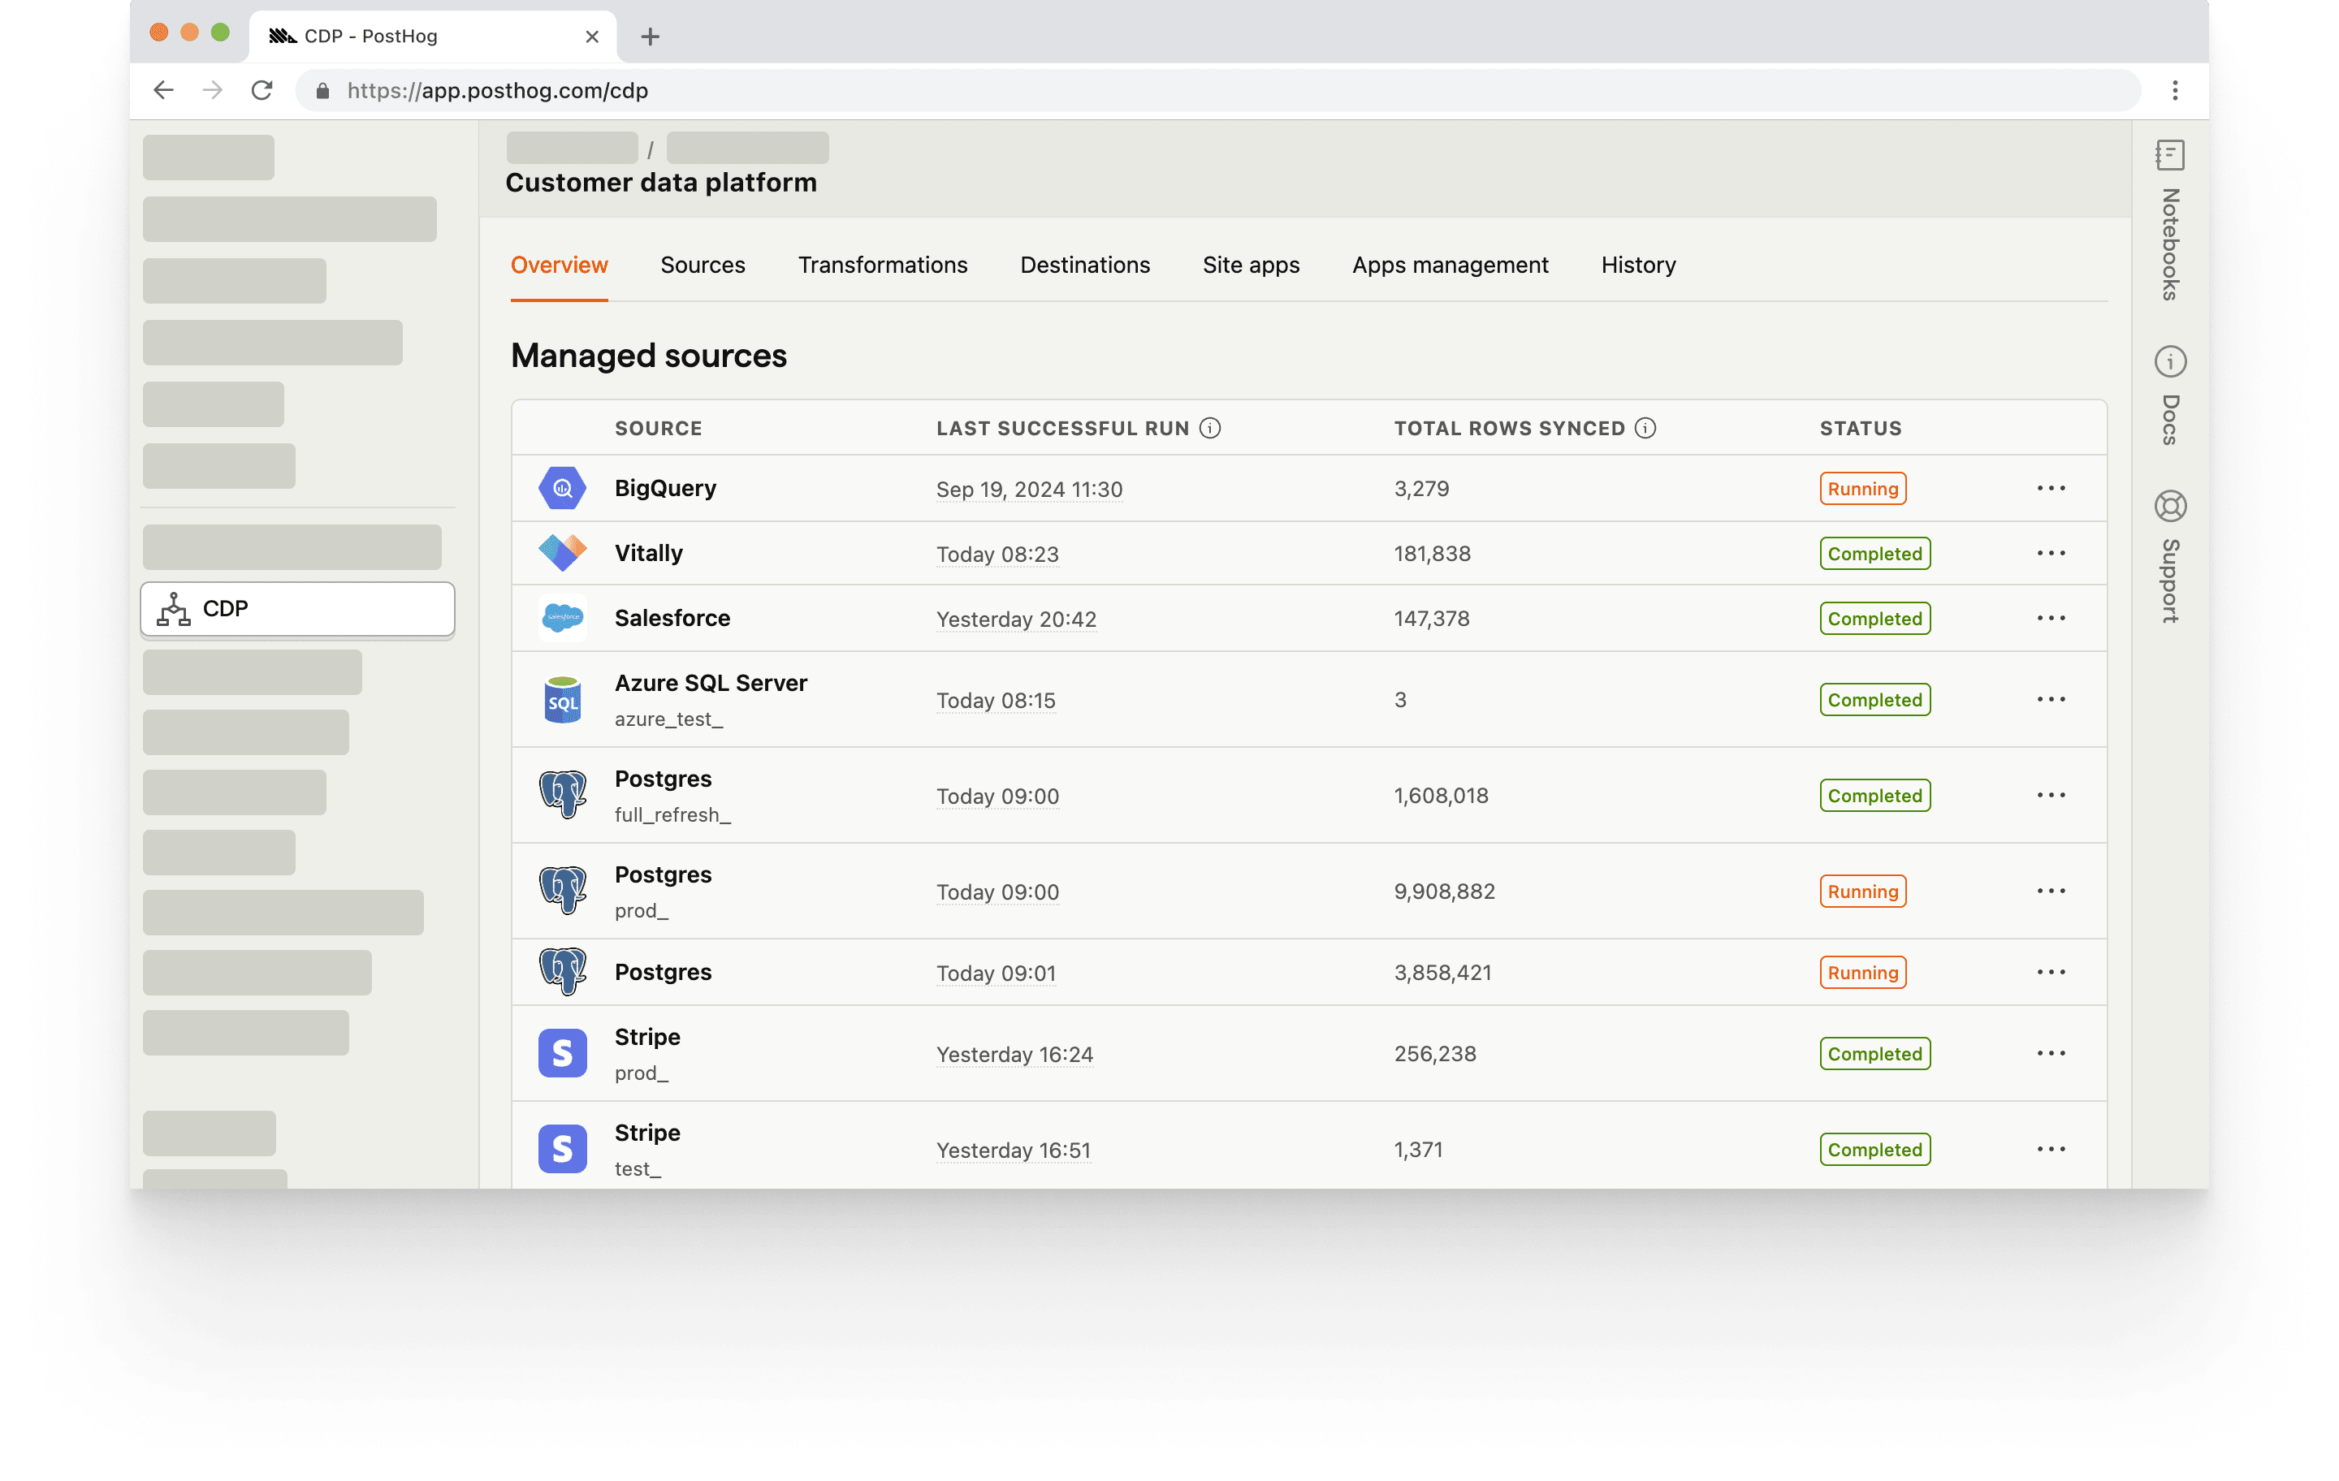This screenshot has width=2339, height=1481.
Task: Open more options for Vitally row
Action: (x=2051, y=554)
